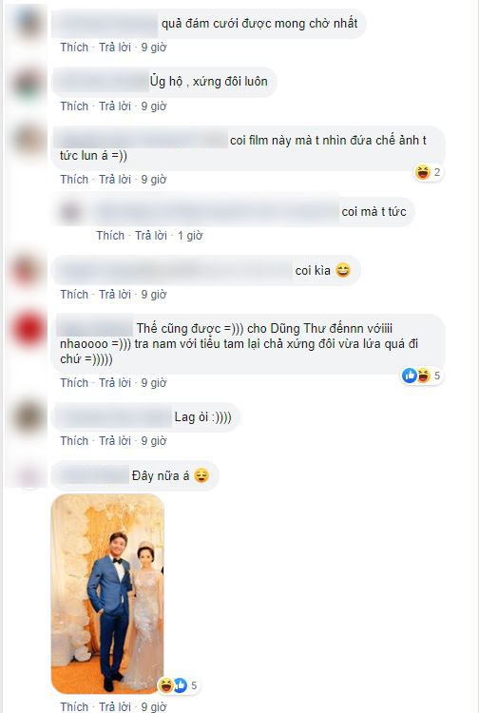Open blurred commenter name before 'Đây nữa á'
The image size is (479, 713).
coord(93,475)
